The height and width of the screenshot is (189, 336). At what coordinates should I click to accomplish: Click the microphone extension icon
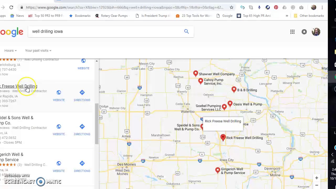click(259, 7)
